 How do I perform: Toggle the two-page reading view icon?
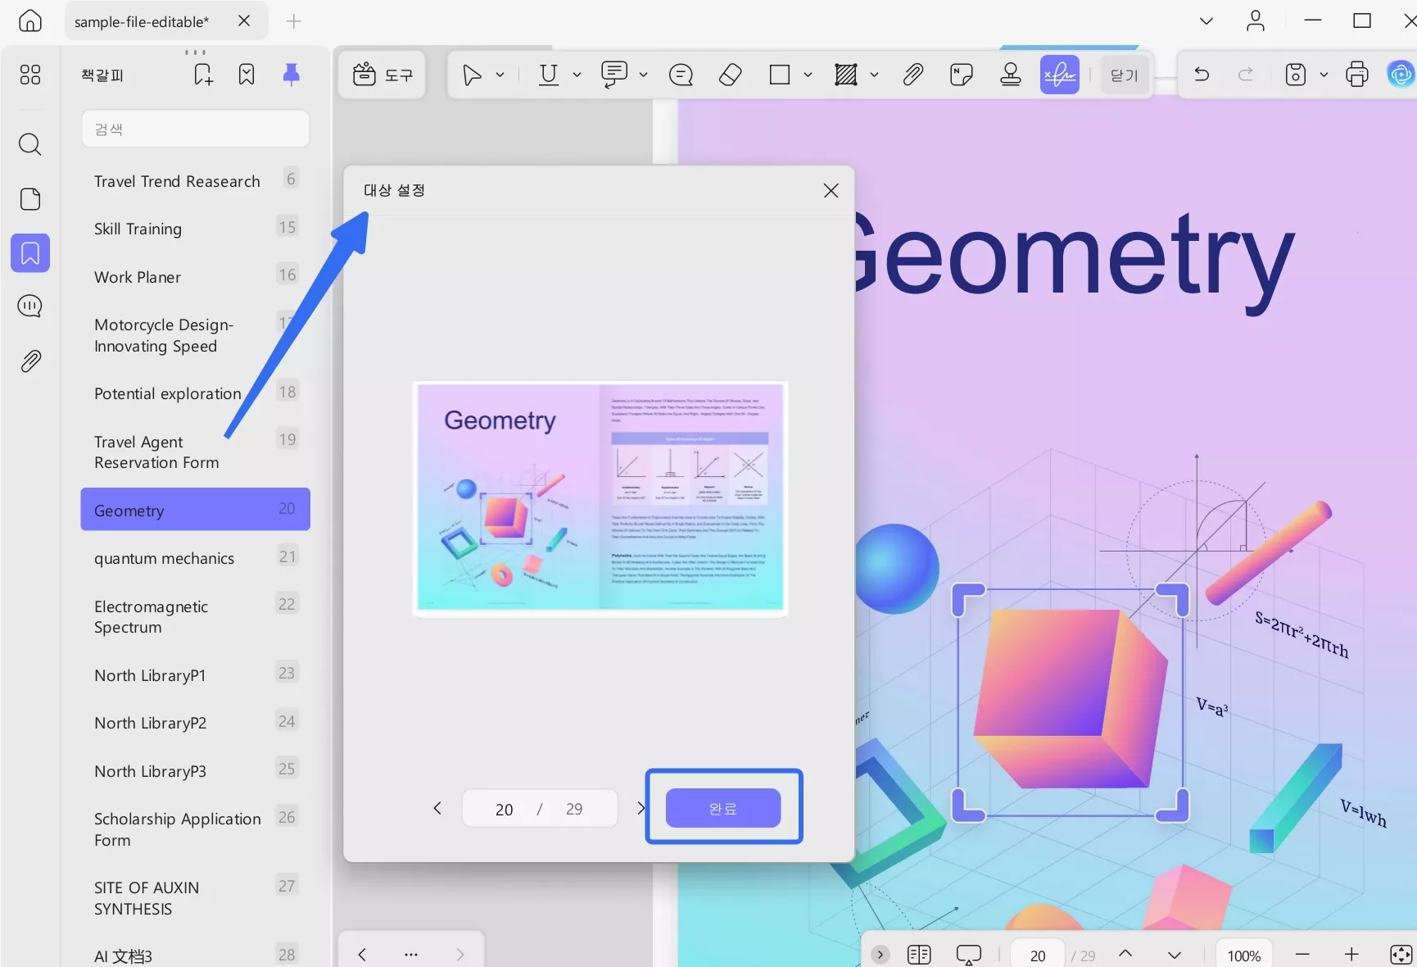tap(919, 955)
